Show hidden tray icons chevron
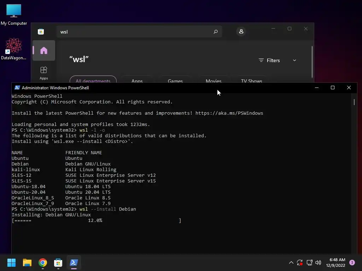Viewport: 362px width, 271px height. [291, 263]
